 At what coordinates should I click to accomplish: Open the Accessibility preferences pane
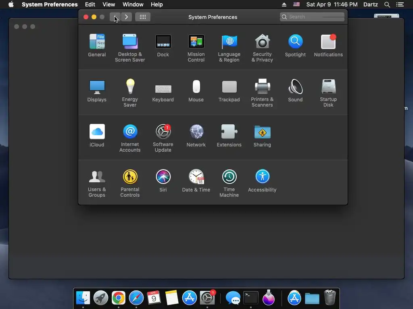click(262, 181)
